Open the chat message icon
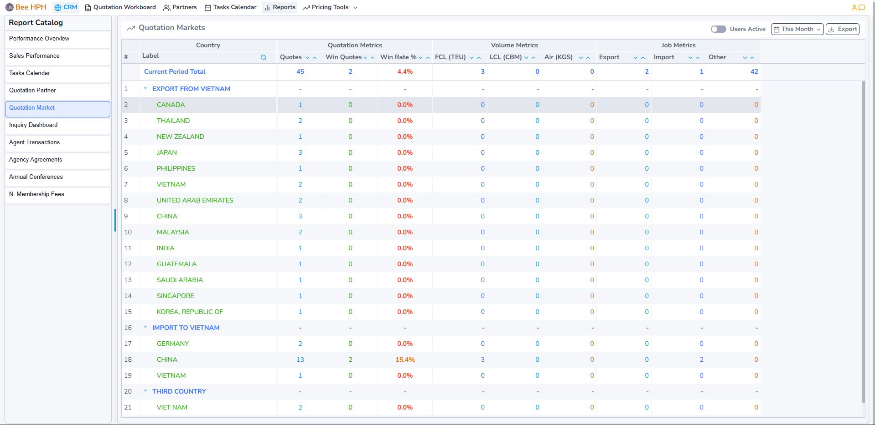Image resolution: width=875 pixels, height=425 pixels. (862, 8)
